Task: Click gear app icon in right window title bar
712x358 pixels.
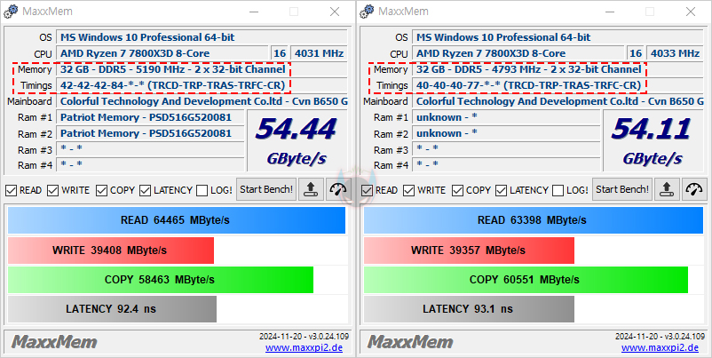Action: [x=367, y=12]
